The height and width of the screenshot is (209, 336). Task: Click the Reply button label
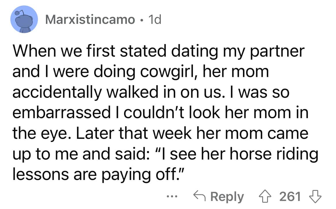[x=227, y=197]
